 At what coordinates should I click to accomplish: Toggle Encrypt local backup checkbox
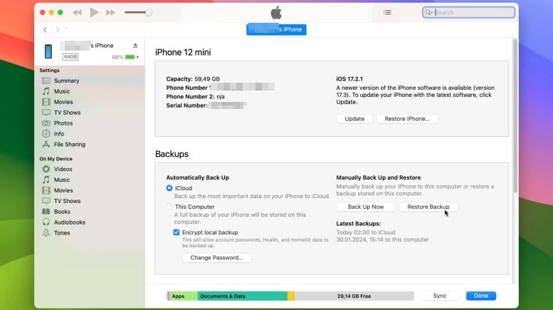[177, 232]
